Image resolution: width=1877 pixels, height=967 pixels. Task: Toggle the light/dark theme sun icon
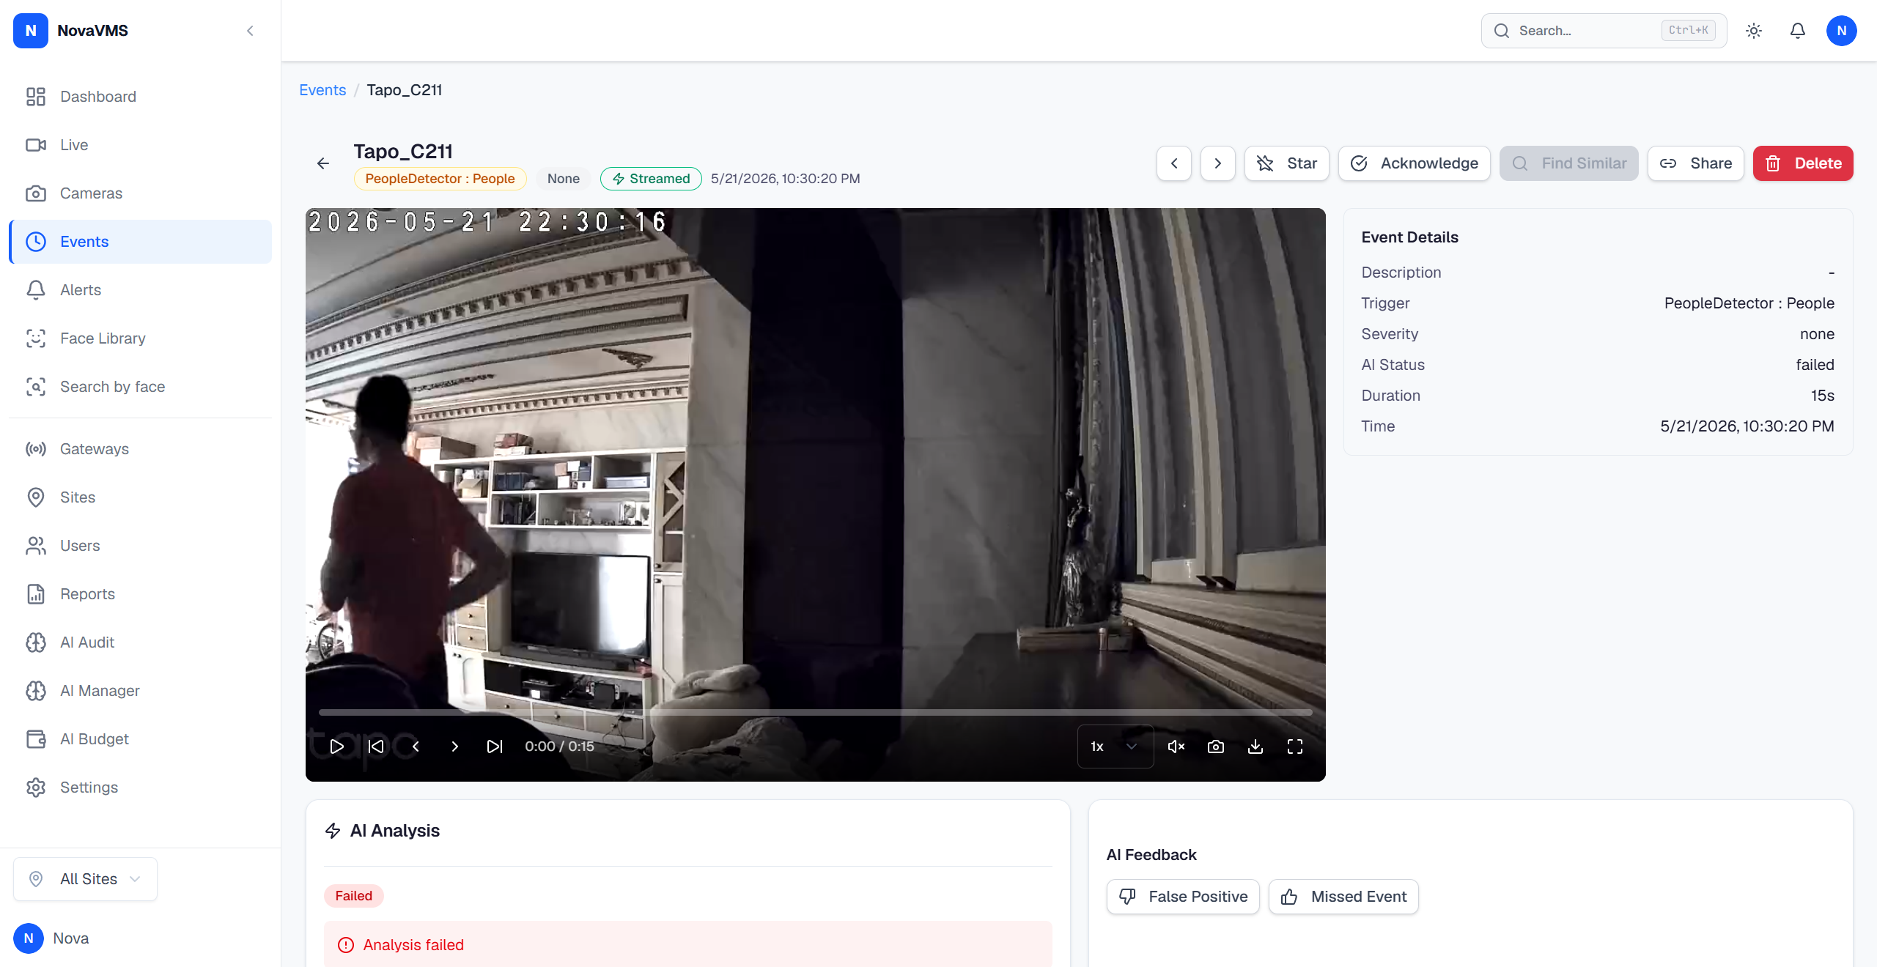1753,31
